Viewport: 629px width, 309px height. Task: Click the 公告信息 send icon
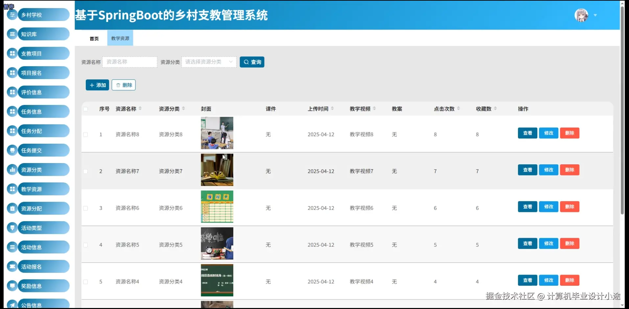12,304
